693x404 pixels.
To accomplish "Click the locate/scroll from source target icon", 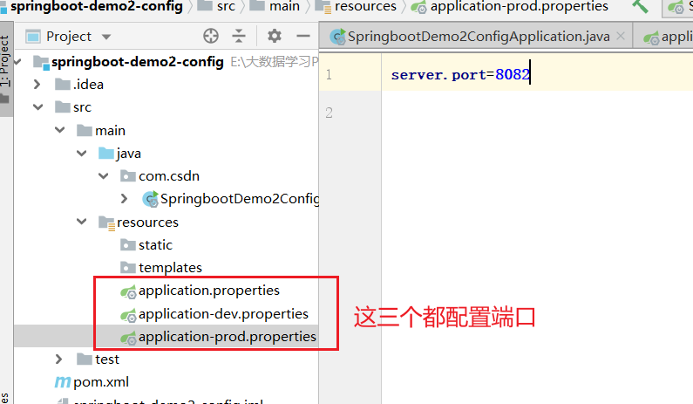I will (x=211, y=36).
